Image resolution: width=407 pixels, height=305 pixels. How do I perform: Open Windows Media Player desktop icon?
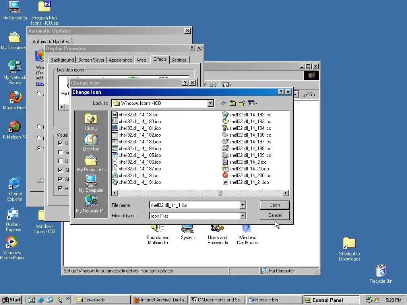click(x=12, y=248)
